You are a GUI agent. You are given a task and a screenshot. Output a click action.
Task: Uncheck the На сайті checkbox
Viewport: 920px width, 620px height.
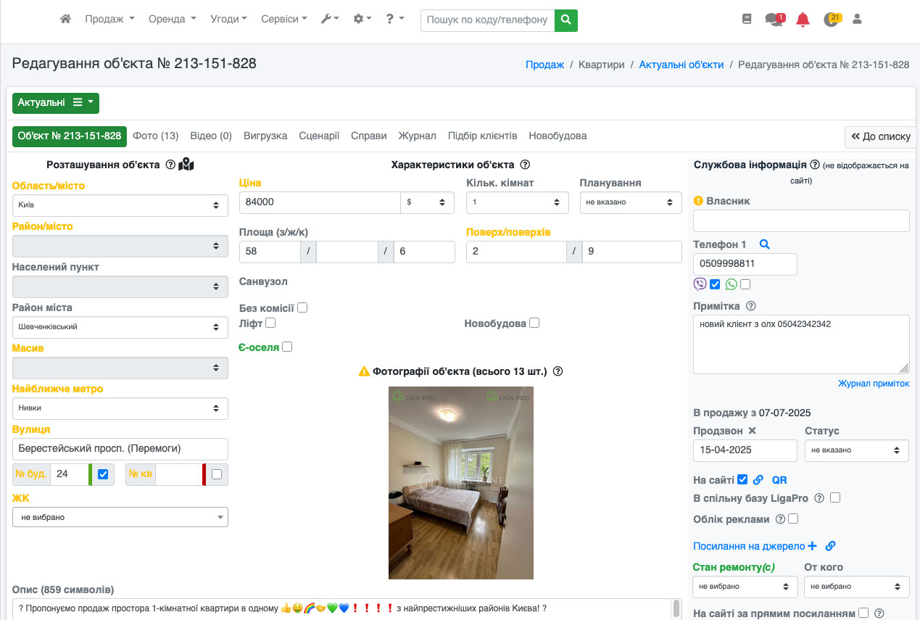[742, 479]
